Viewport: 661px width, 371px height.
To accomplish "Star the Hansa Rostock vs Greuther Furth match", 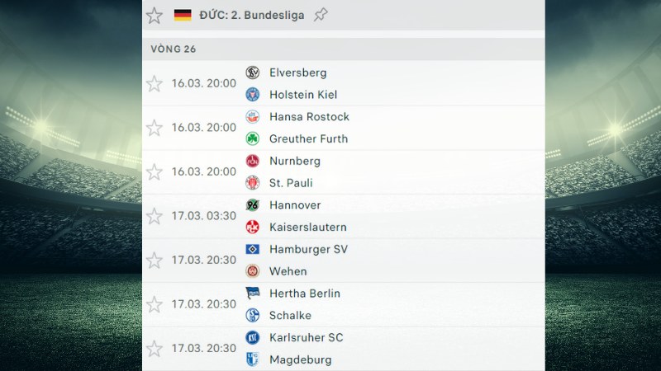I will point(155,128).
